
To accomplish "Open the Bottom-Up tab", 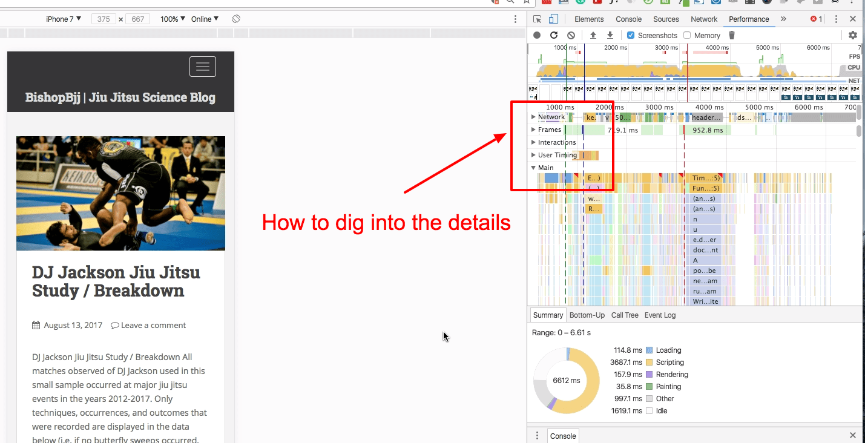I will point(587,315).
